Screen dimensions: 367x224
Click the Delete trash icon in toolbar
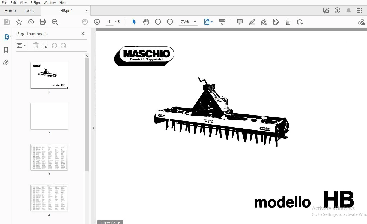(288, 22)
